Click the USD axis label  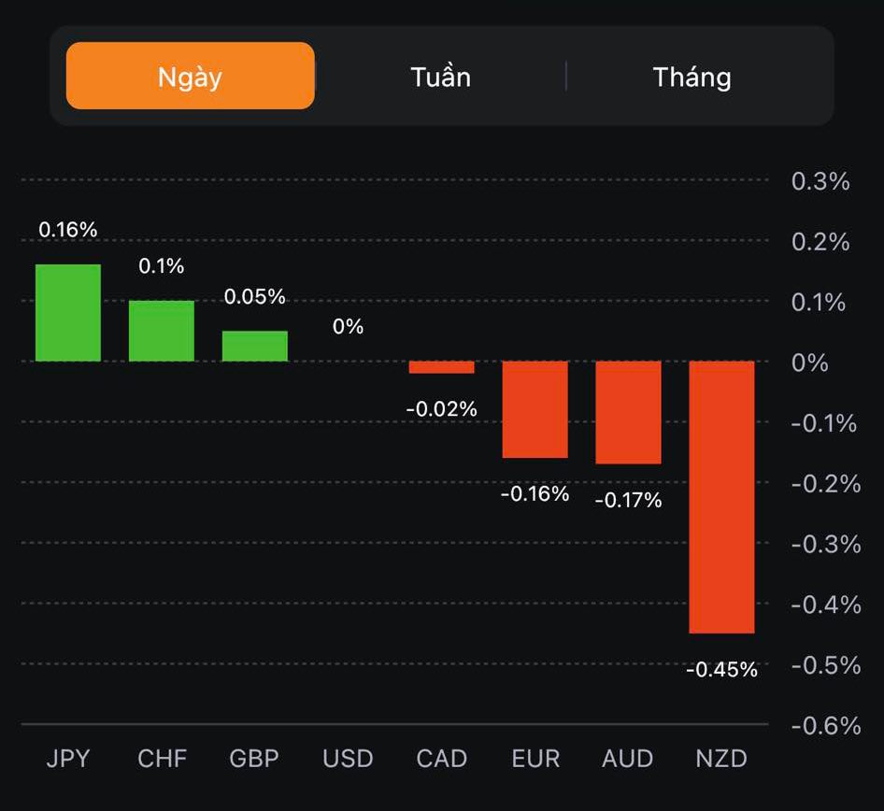(348, 758)
